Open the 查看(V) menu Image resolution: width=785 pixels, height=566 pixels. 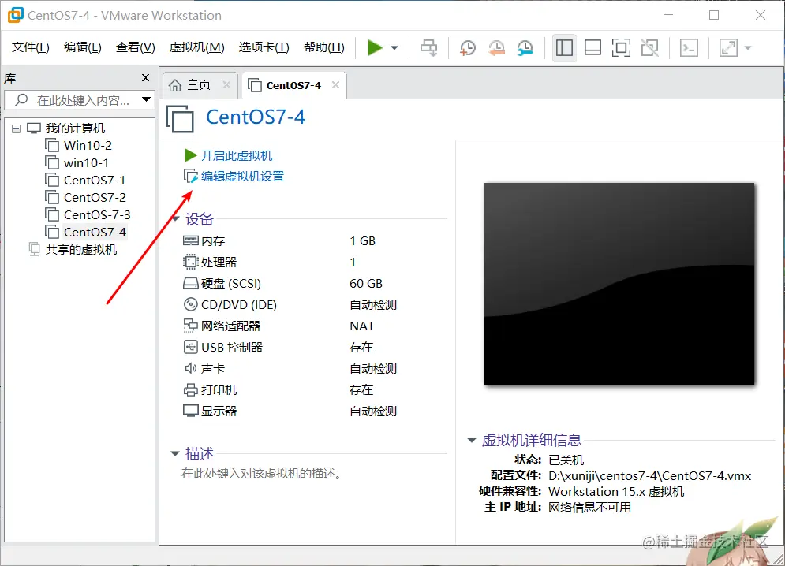pos(135,47)
